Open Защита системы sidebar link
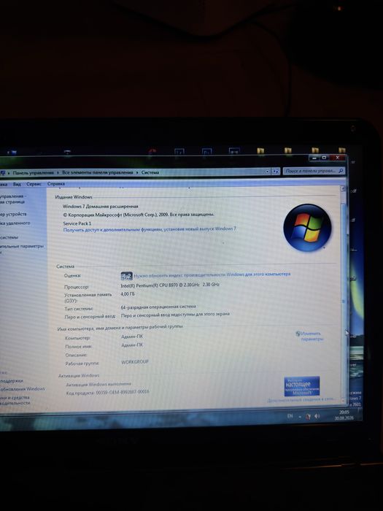383x511 pixels. coord(9,237)
